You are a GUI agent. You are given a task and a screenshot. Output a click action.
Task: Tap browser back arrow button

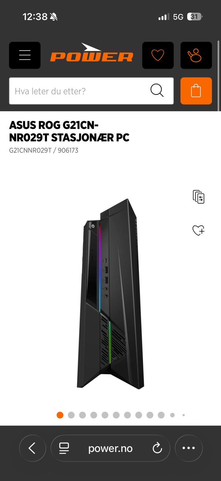click(32, 448)
